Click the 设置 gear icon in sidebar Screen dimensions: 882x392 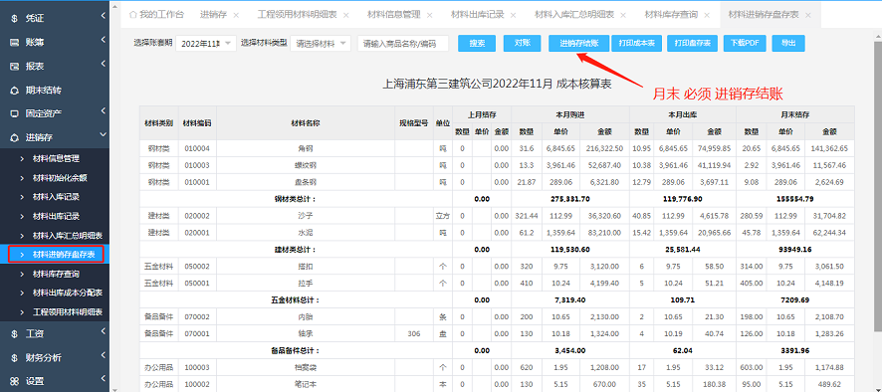point(15,381)
